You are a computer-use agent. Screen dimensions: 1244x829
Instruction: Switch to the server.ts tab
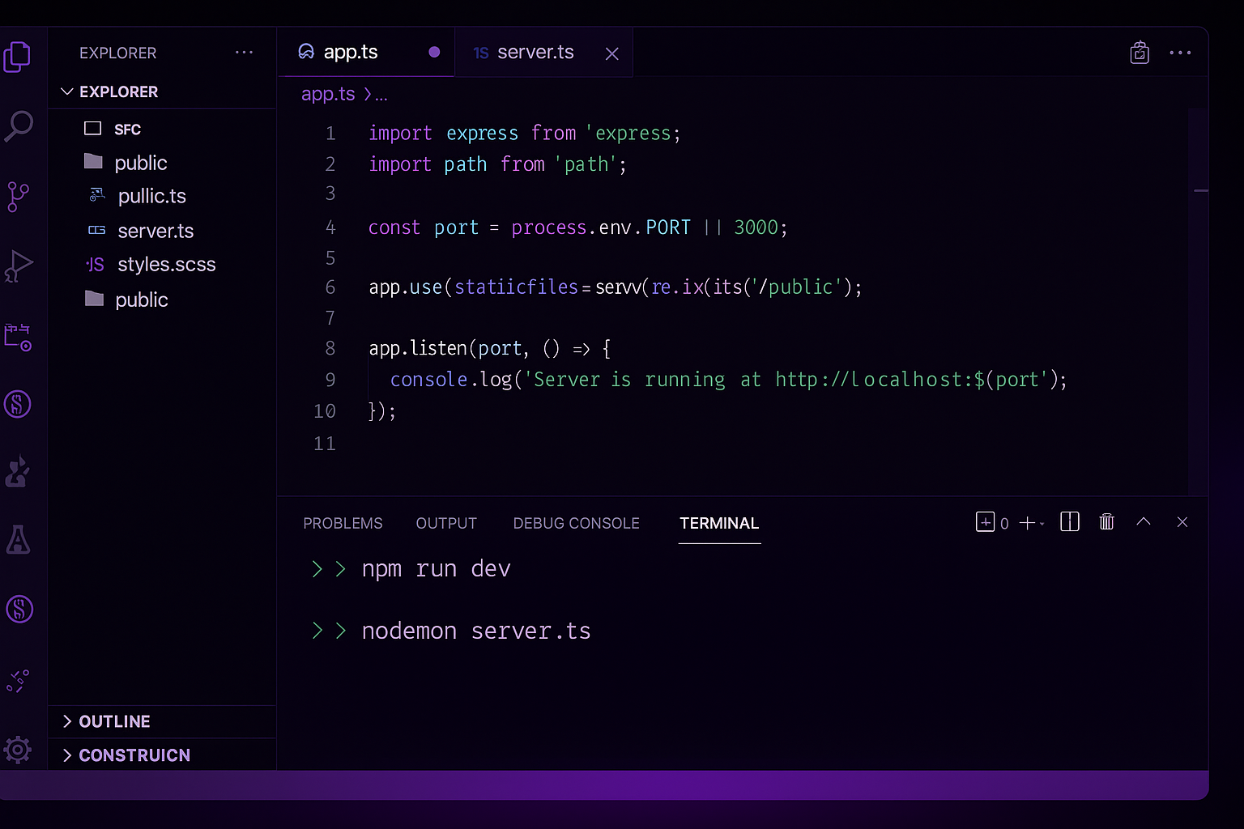tap(543, 53)
